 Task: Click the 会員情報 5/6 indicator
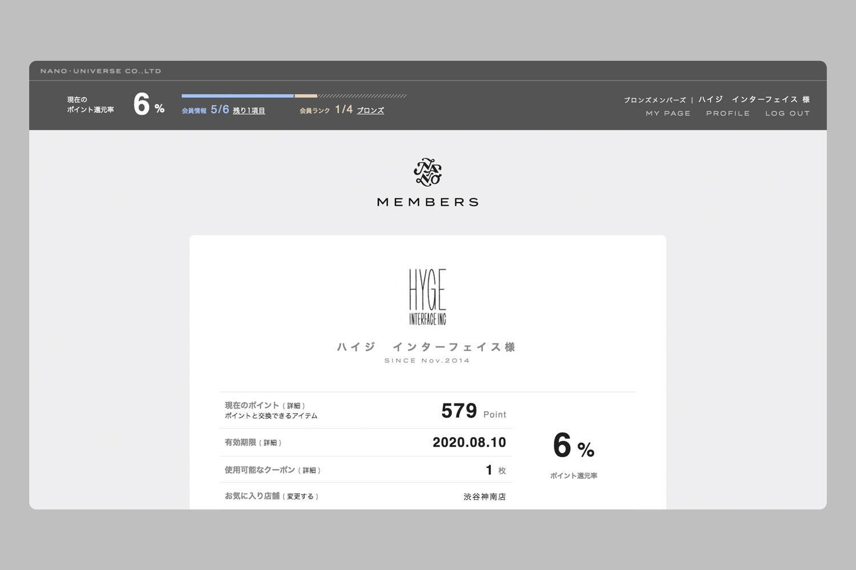coord(205,110)
